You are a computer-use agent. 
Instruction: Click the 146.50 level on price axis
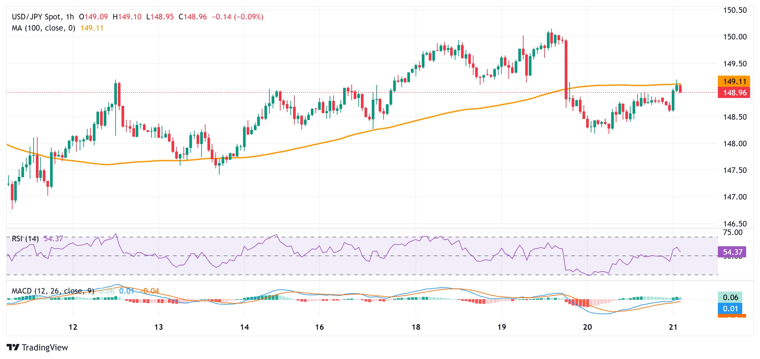735,224
